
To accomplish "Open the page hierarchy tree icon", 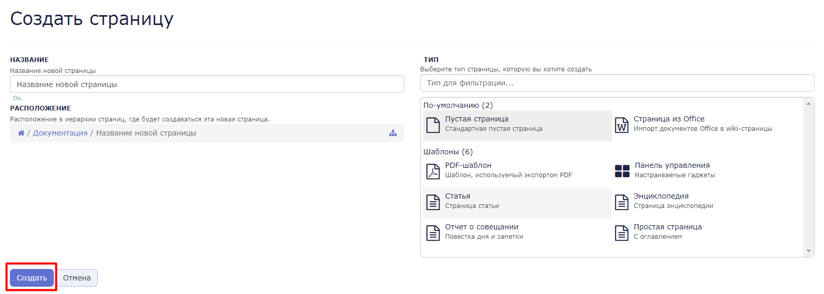I will tap(393, 133).
